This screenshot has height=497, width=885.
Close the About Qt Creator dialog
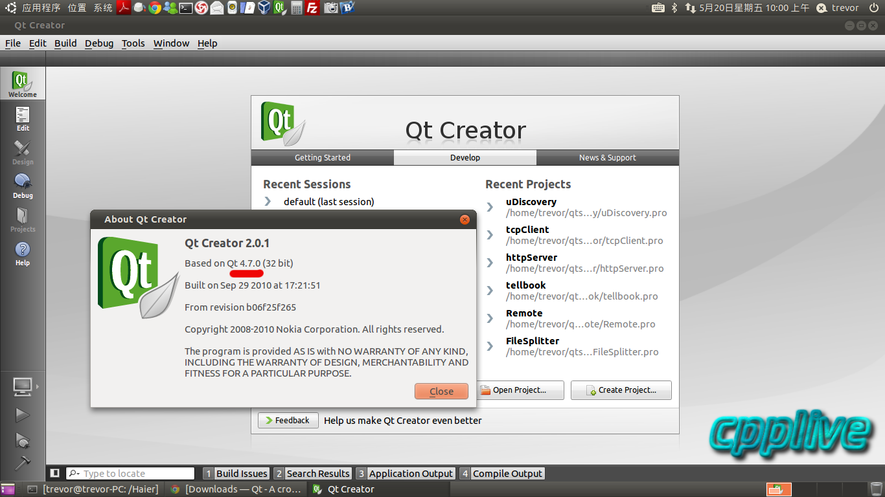[x=441, y=391]
